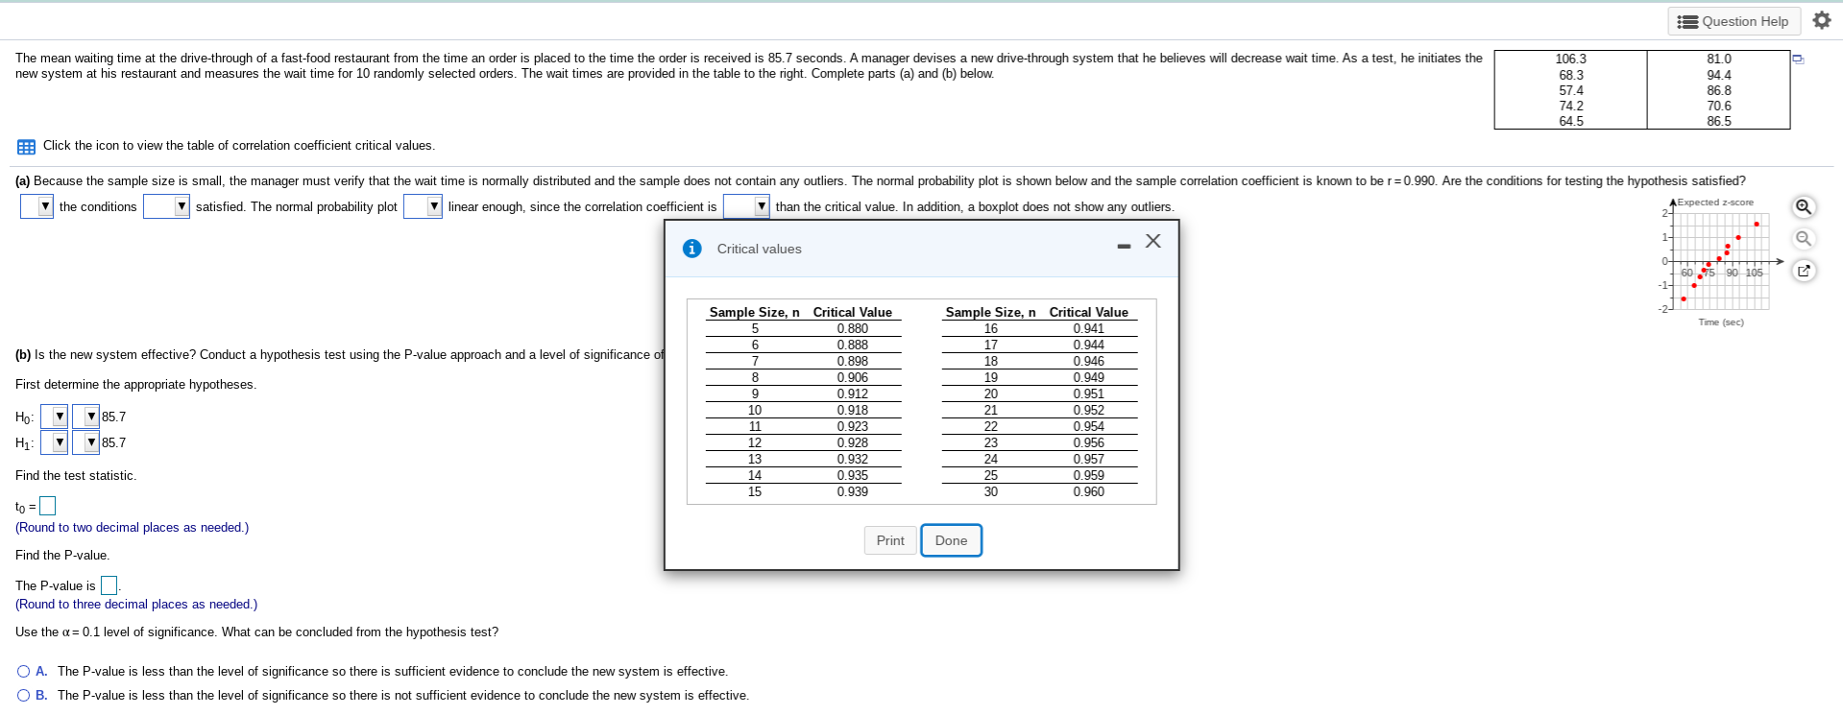The image size is (1843, 715).
Task: Minimize the Critical values dialog
Action: pyautogui.click(x=1124, y=247)
